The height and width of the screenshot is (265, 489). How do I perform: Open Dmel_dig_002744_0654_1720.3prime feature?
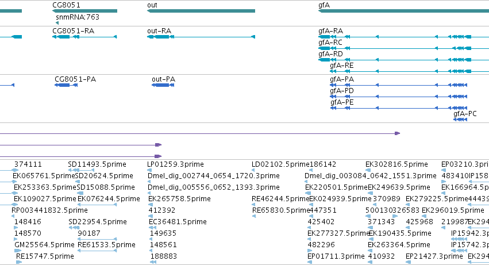point(214,176)
